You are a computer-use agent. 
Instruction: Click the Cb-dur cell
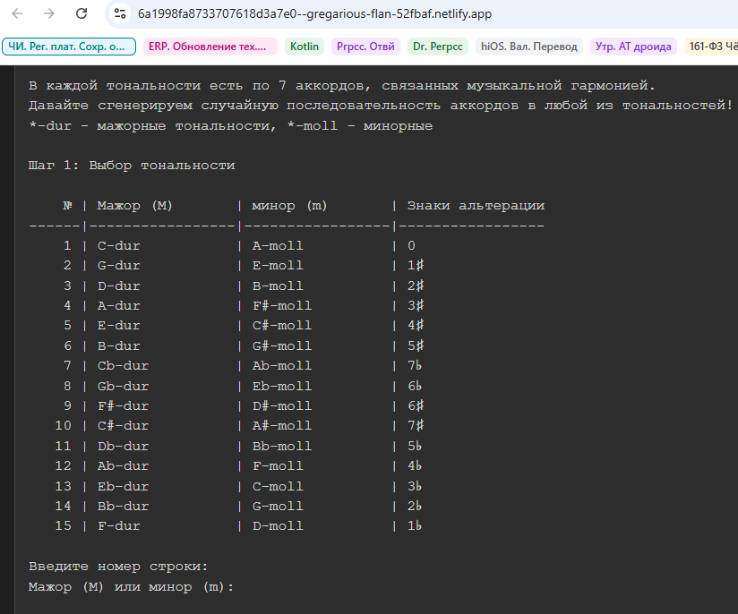click(123, 366)
